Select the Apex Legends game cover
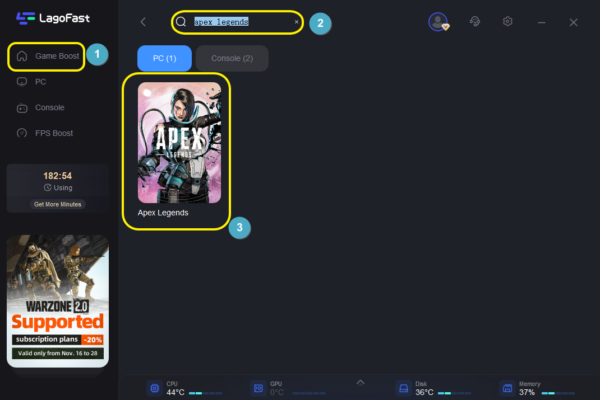 tap(179, 142)
